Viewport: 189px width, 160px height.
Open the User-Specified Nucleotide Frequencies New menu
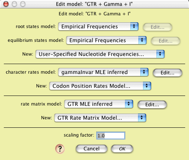100,54
